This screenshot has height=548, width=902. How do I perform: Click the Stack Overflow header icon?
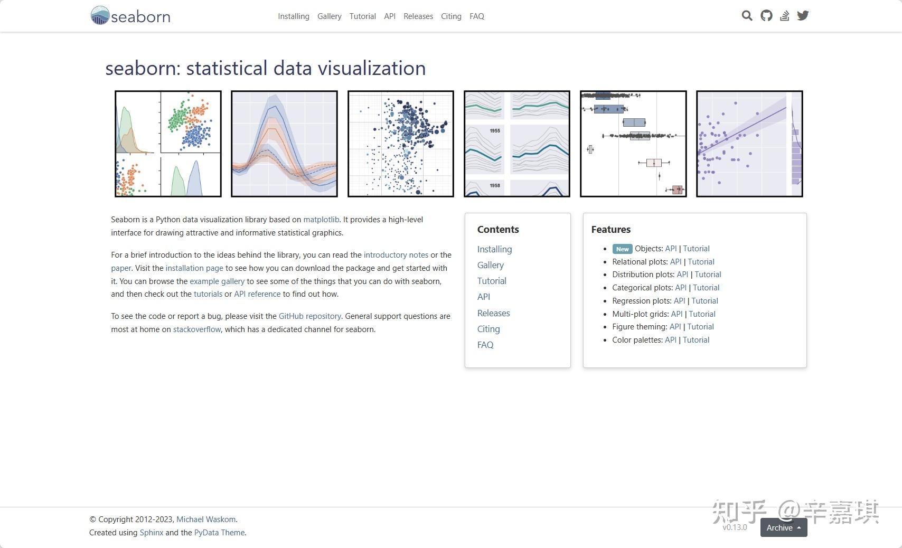[785, 16]
